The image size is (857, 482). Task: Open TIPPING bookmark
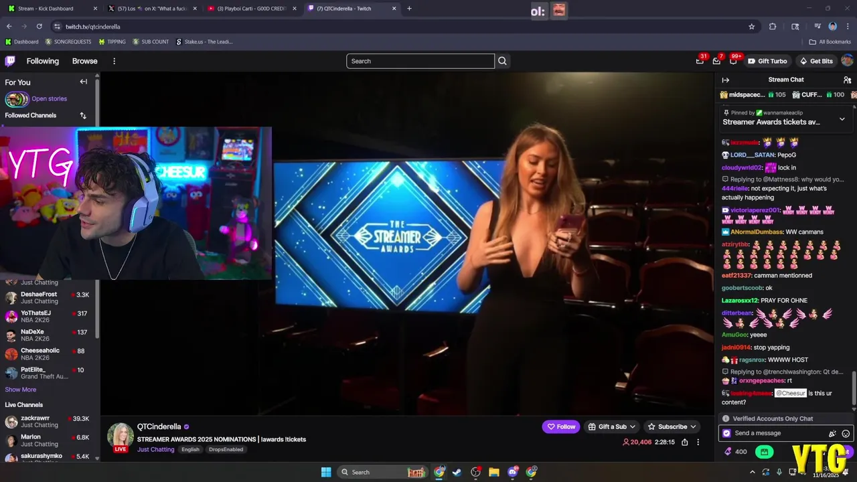(112, 42)
